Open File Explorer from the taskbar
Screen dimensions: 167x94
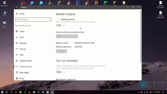pos(34,92)
